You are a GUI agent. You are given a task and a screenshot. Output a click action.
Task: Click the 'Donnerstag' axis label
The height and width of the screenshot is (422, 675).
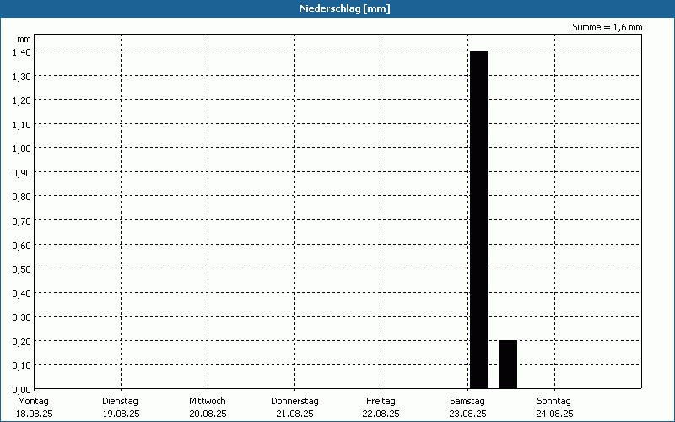(x=294, y=402)
